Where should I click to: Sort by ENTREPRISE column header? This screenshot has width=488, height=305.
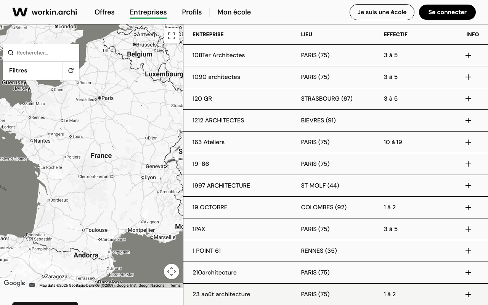(208, 34)
